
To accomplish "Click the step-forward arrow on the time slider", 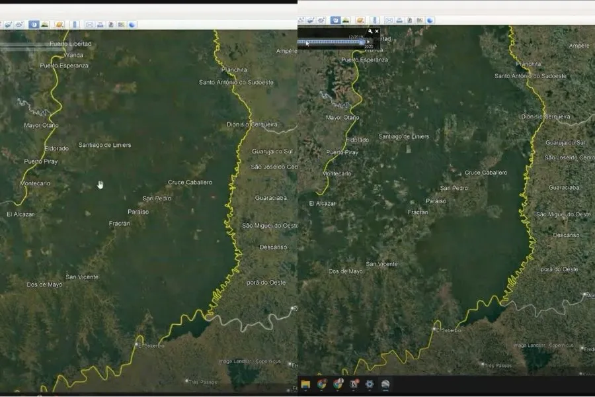I will (x=368, y=42).
